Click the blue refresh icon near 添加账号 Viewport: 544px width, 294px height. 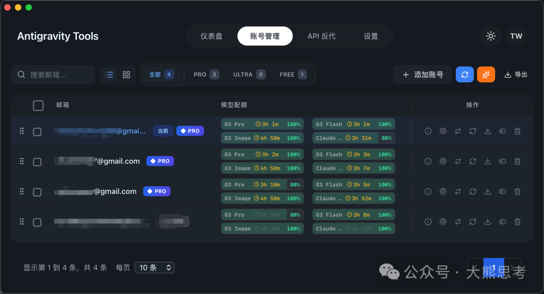[x=464, y=74]
